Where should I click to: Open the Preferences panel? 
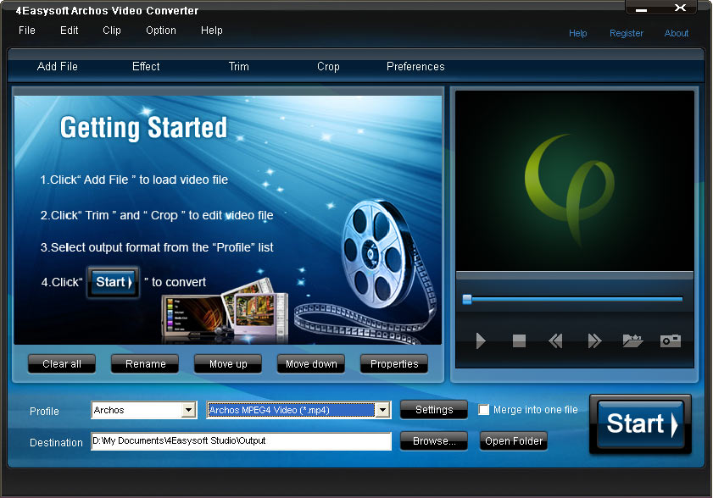click(x=415, y=66)
